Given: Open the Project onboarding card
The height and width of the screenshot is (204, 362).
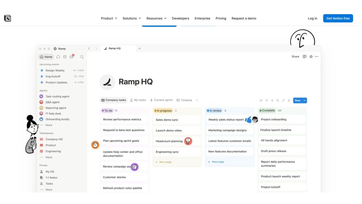Looking at the screenshot, I should tap(282, 119).
